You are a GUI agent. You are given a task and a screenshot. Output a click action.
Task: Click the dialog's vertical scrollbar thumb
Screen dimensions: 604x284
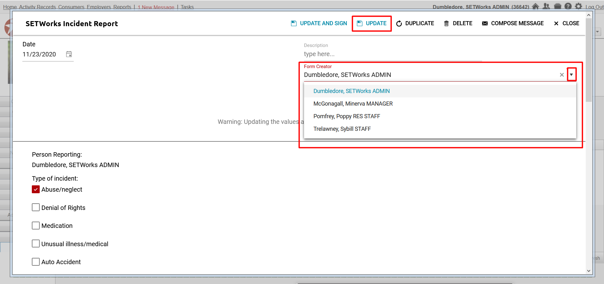[589, 60]
